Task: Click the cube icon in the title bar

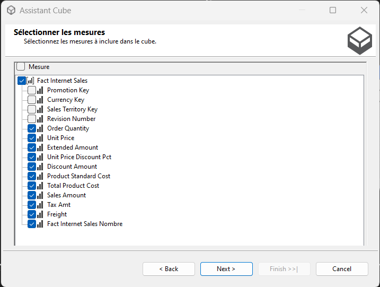Action: coord(11,11)
